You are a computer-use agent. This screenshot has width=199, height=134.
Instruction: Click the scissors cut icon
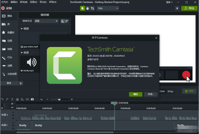pos(12,99)
